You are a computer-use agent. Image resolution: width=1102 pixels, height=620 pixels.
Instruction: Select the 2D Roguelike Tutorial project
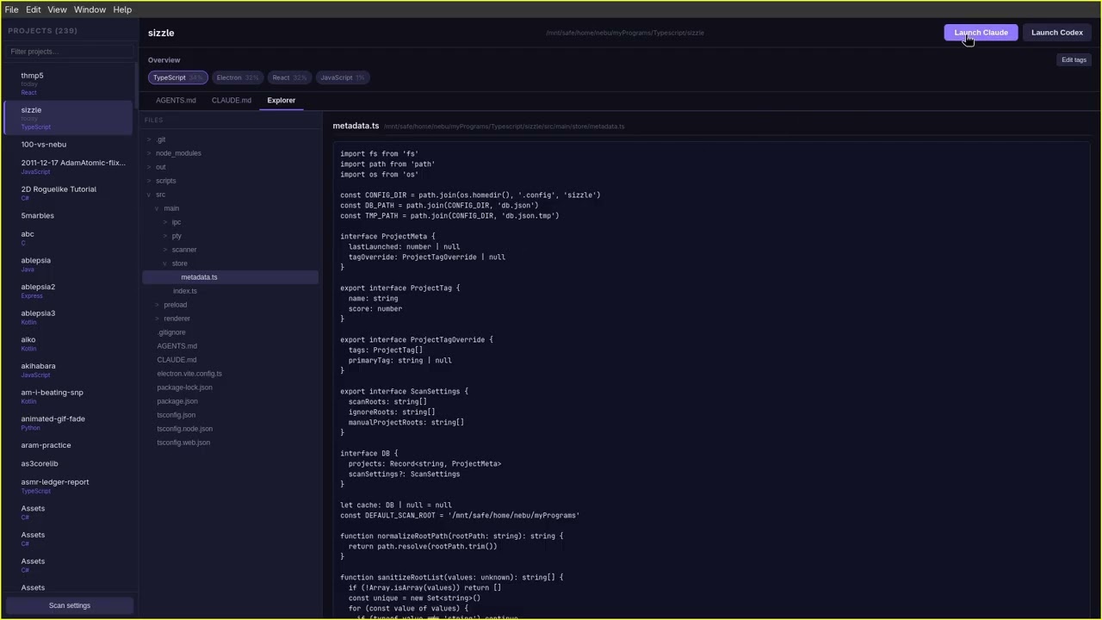tap(69, 193)
